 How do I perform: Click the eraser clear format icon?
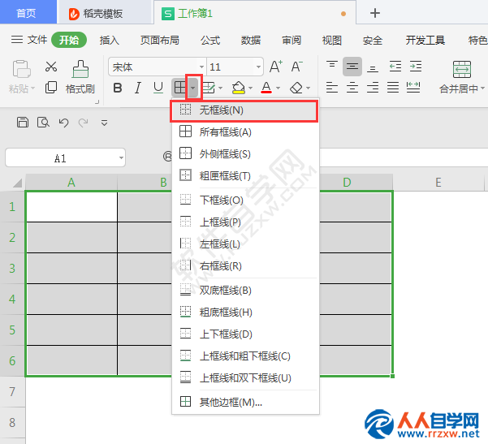296,88
